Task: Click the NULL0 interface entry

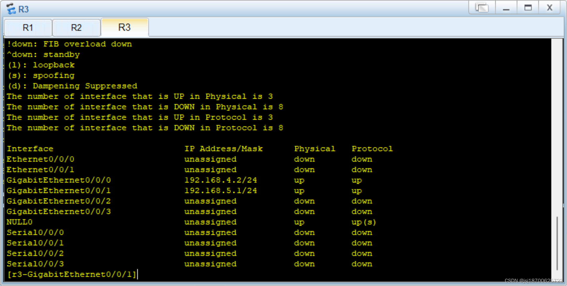Action: point(20,222)
